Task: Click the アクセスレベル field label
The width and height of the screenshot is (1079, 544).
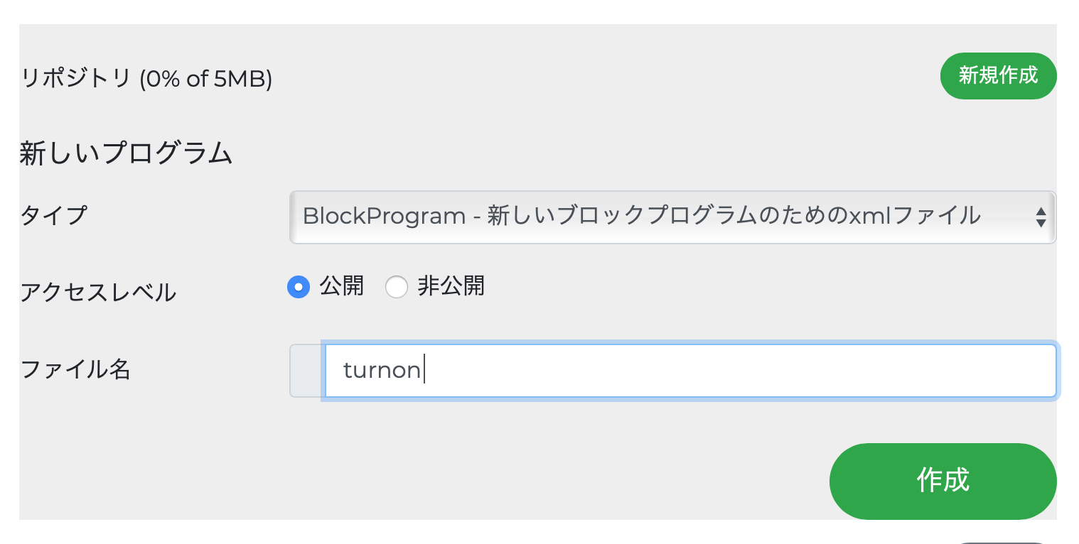Action: click(98, 291)
